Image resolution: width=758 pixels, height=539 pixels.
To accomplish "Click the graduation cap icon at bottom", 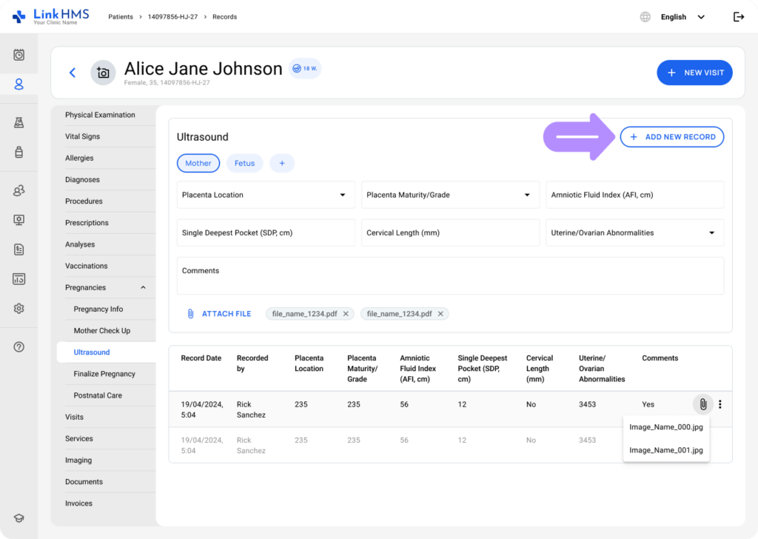I will [19, 518].
